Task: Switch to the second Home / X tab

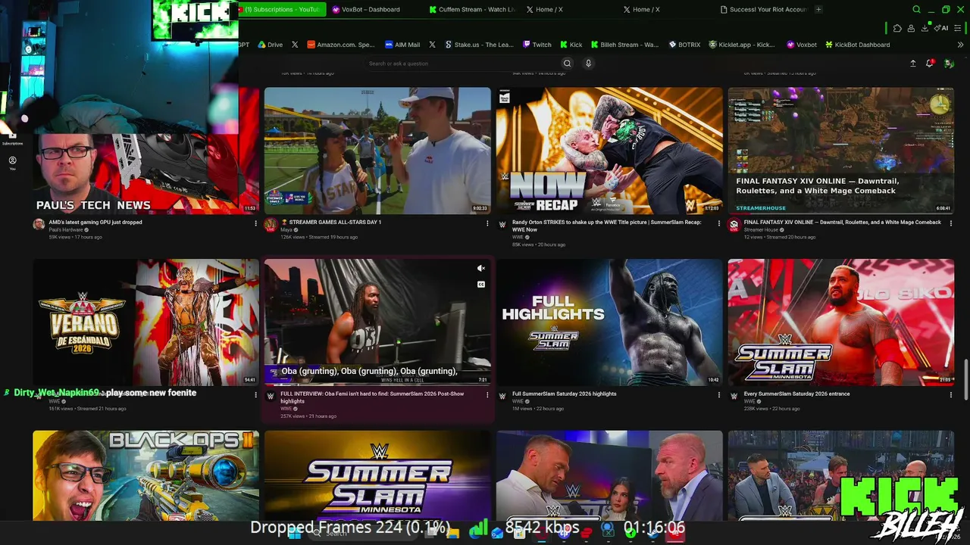Action: [645, 9]
